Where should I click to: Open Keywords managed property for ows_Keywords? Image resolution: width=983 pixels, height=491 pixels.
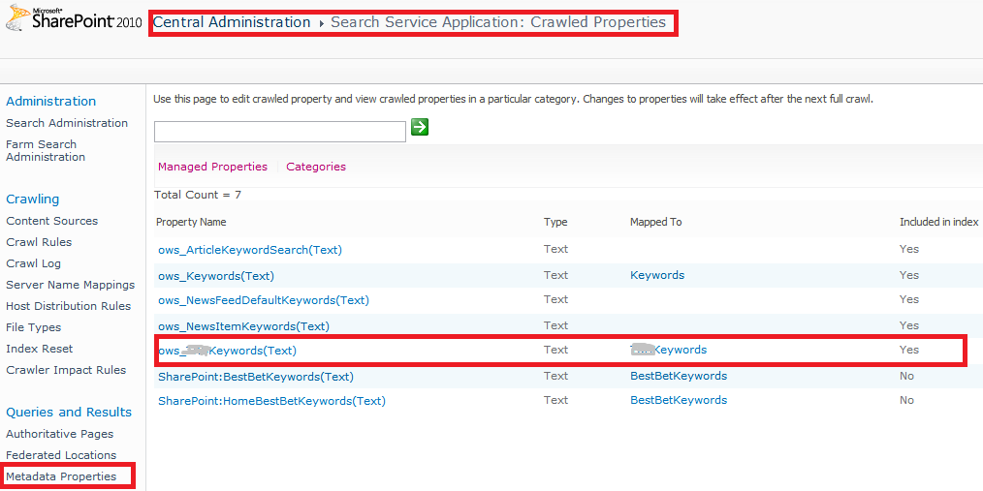pyautogui.click(x=657, y=275)
